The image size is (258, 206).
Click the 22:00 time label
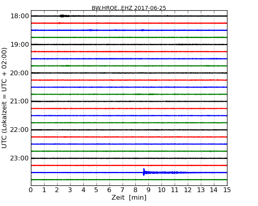click(x=19, y=130)
